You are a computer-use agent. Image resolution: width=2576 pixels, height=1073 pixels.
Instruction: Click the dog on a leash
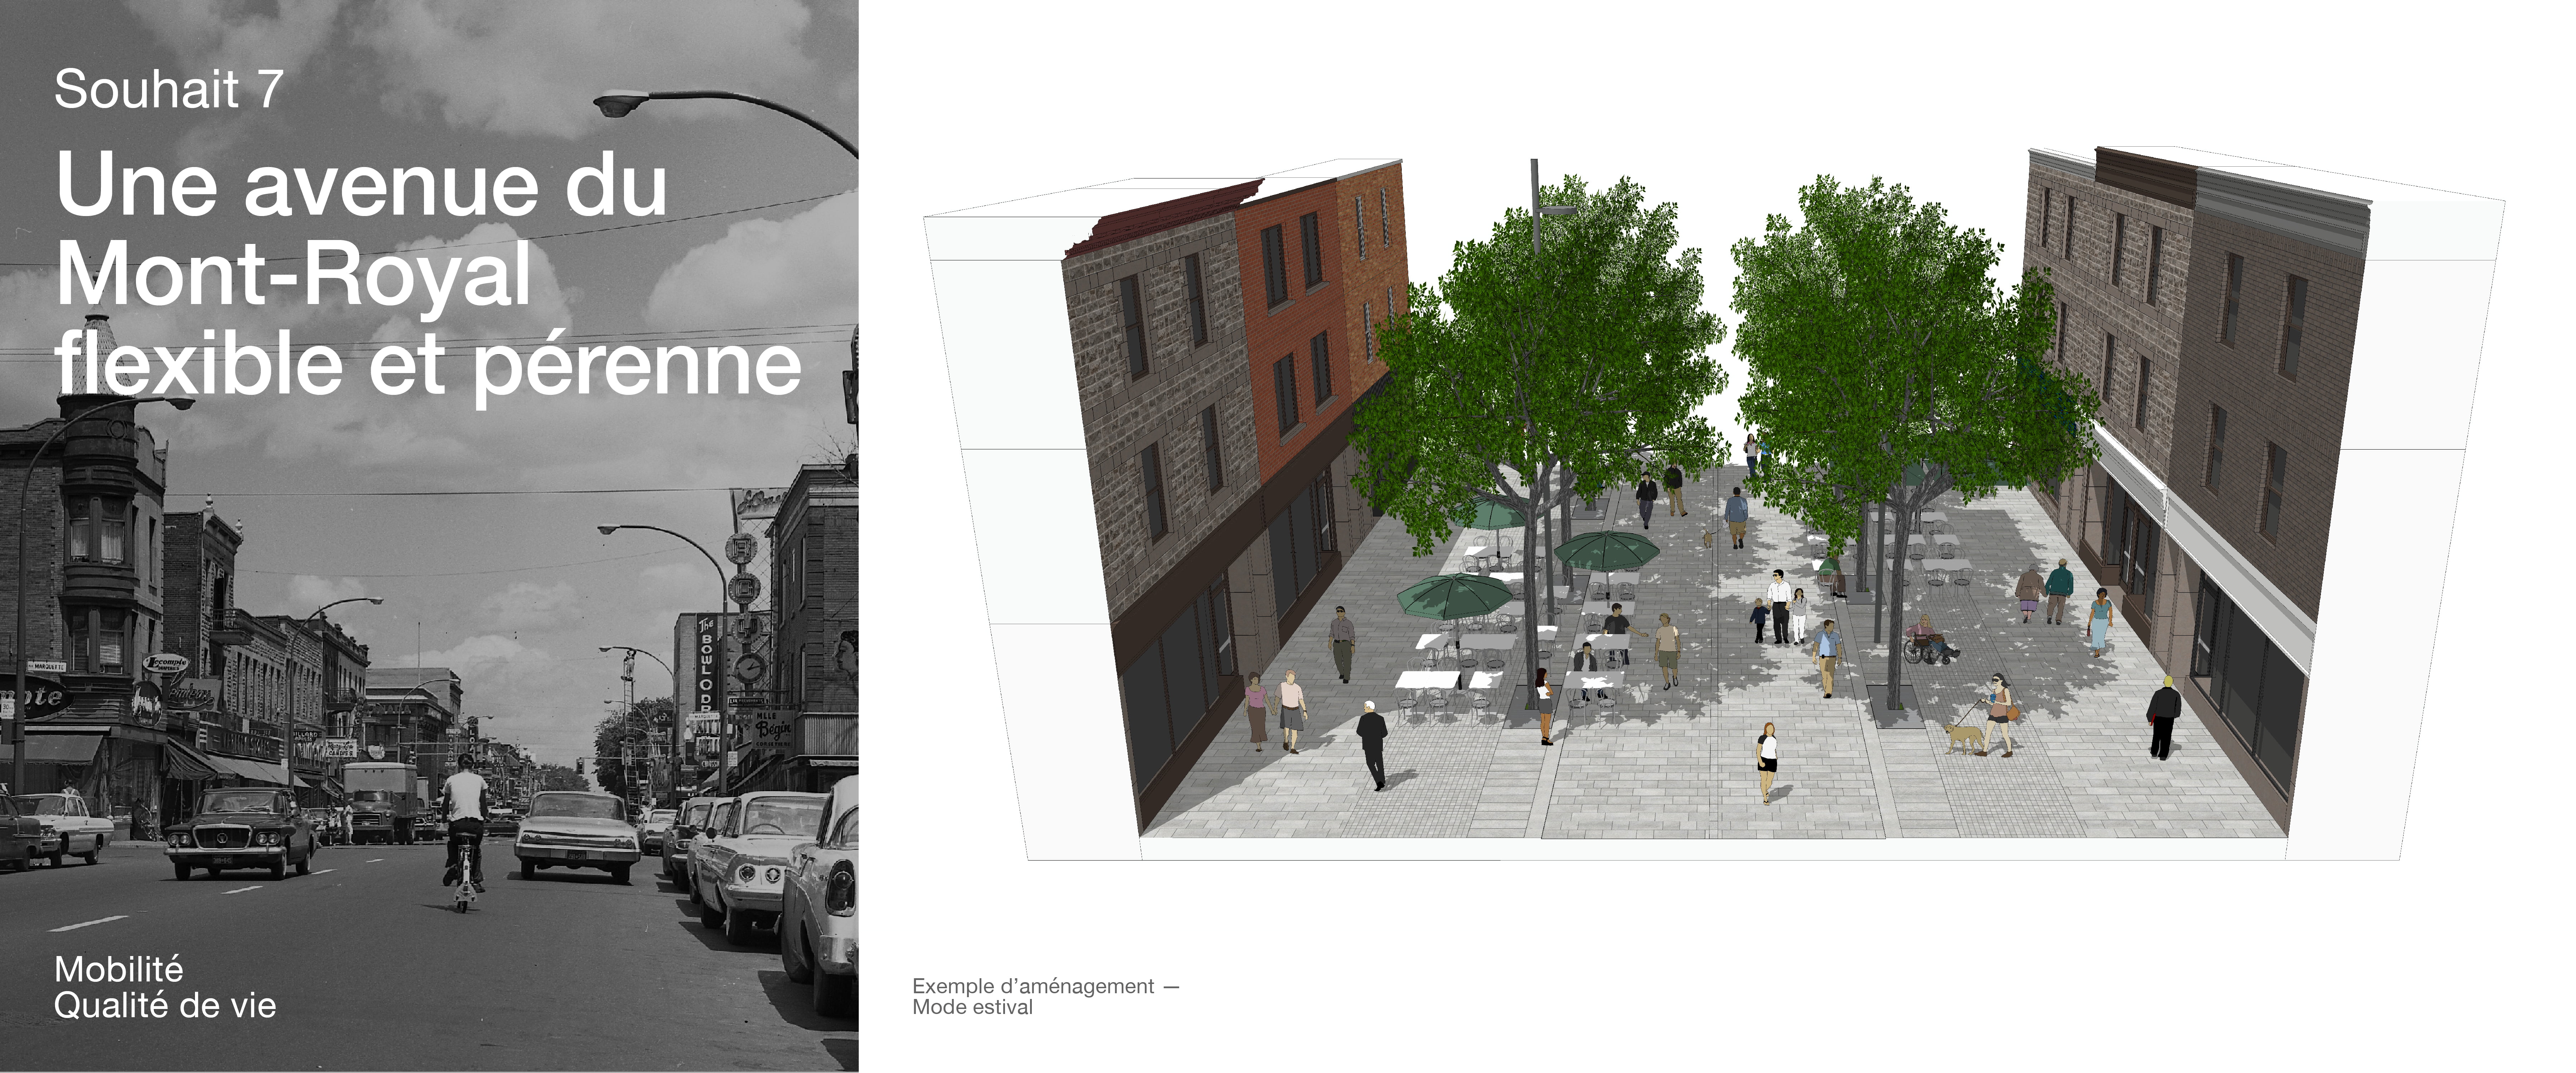(x=1964, y=737)
